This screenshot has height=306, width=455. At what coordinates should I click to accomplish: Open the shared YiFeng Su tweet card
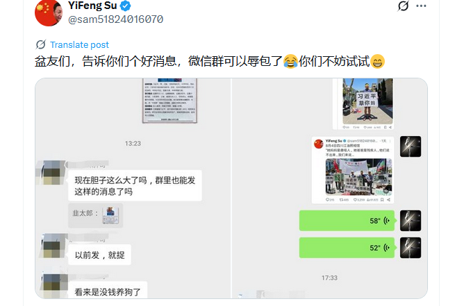(x=353, y=170)
